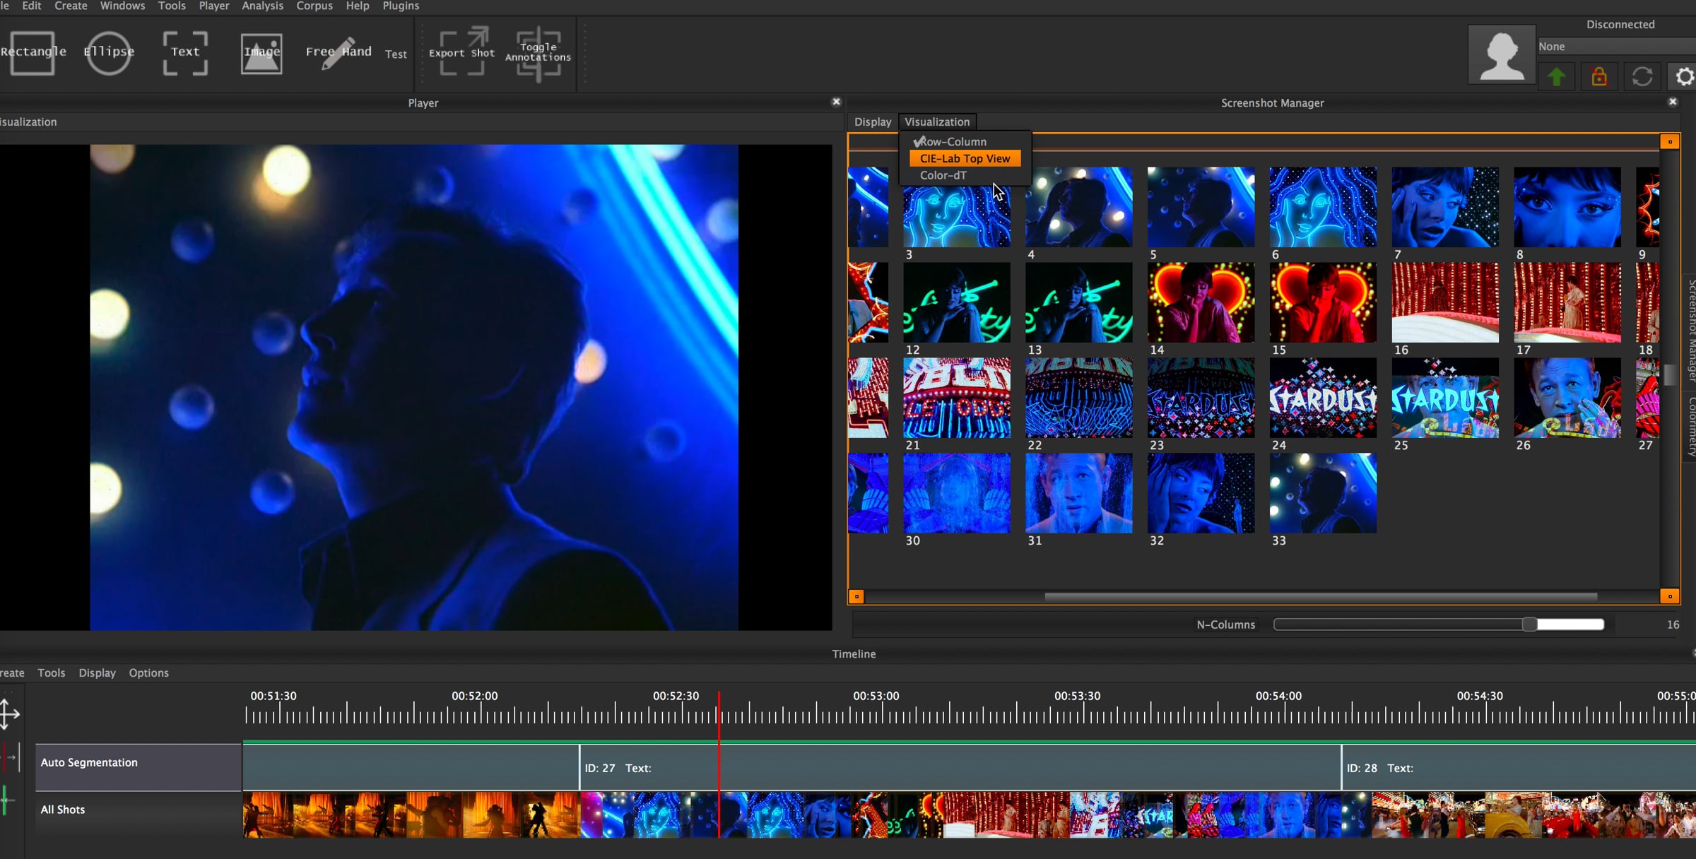
Task: Click the N-Columns slider handle
Action: [x=1529, y=624]
